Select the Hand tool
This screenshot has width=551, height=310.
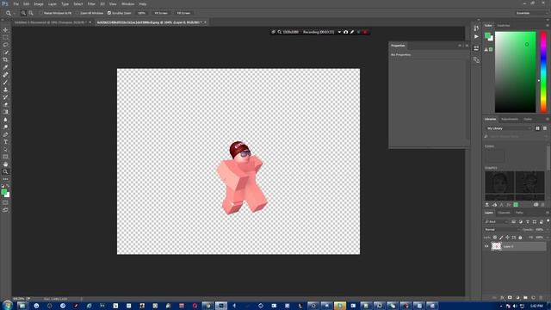point(5,164)
